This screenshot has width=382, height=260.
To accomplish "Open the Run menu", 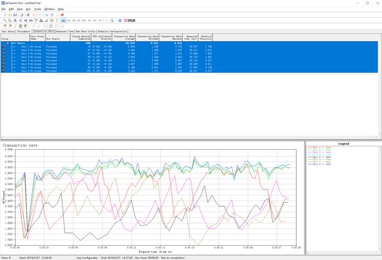I will (x=28, y=9).
